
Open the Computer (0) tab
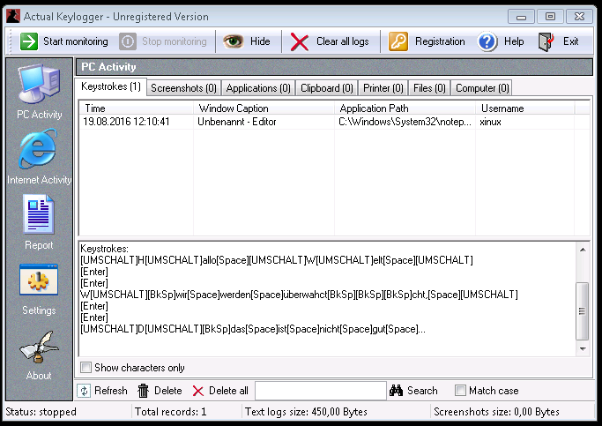click(482, 88)
